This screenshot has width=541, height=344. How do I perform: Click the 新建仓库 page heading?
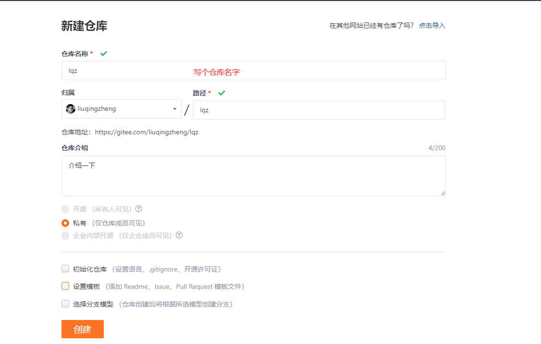(84, 26)
